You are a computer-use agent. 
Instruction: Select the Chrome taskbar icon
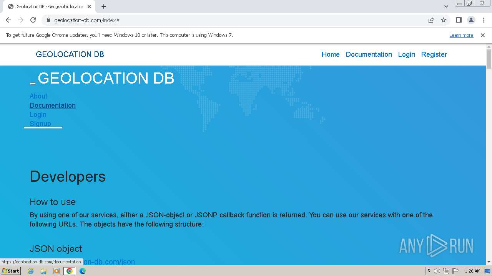point(70,271)
